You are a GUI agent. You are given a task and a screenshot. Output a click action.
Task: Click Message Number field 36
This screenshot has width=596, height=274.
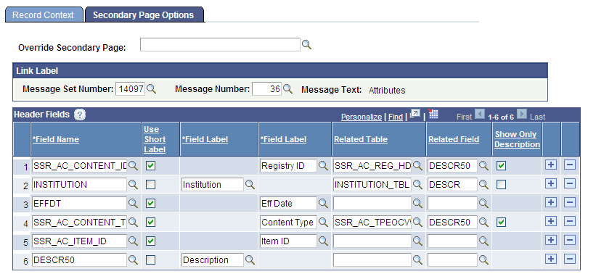point(267,89)
